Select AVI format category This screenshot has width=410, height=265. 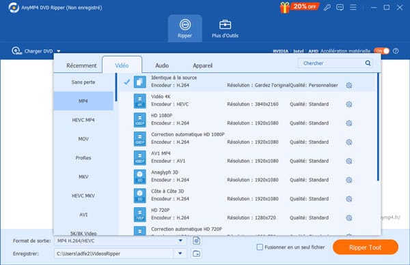point(83,215)
